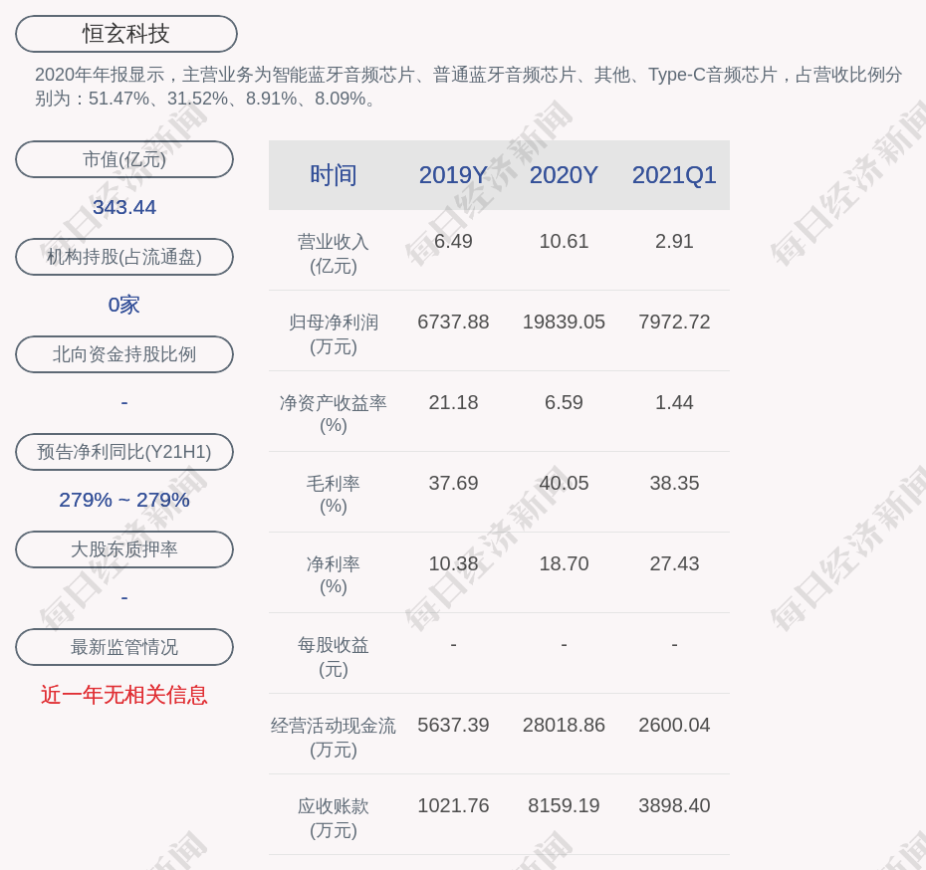Click the 38.35 gross margin cell
The image size is (926, 870).
[x=674, y=483]
